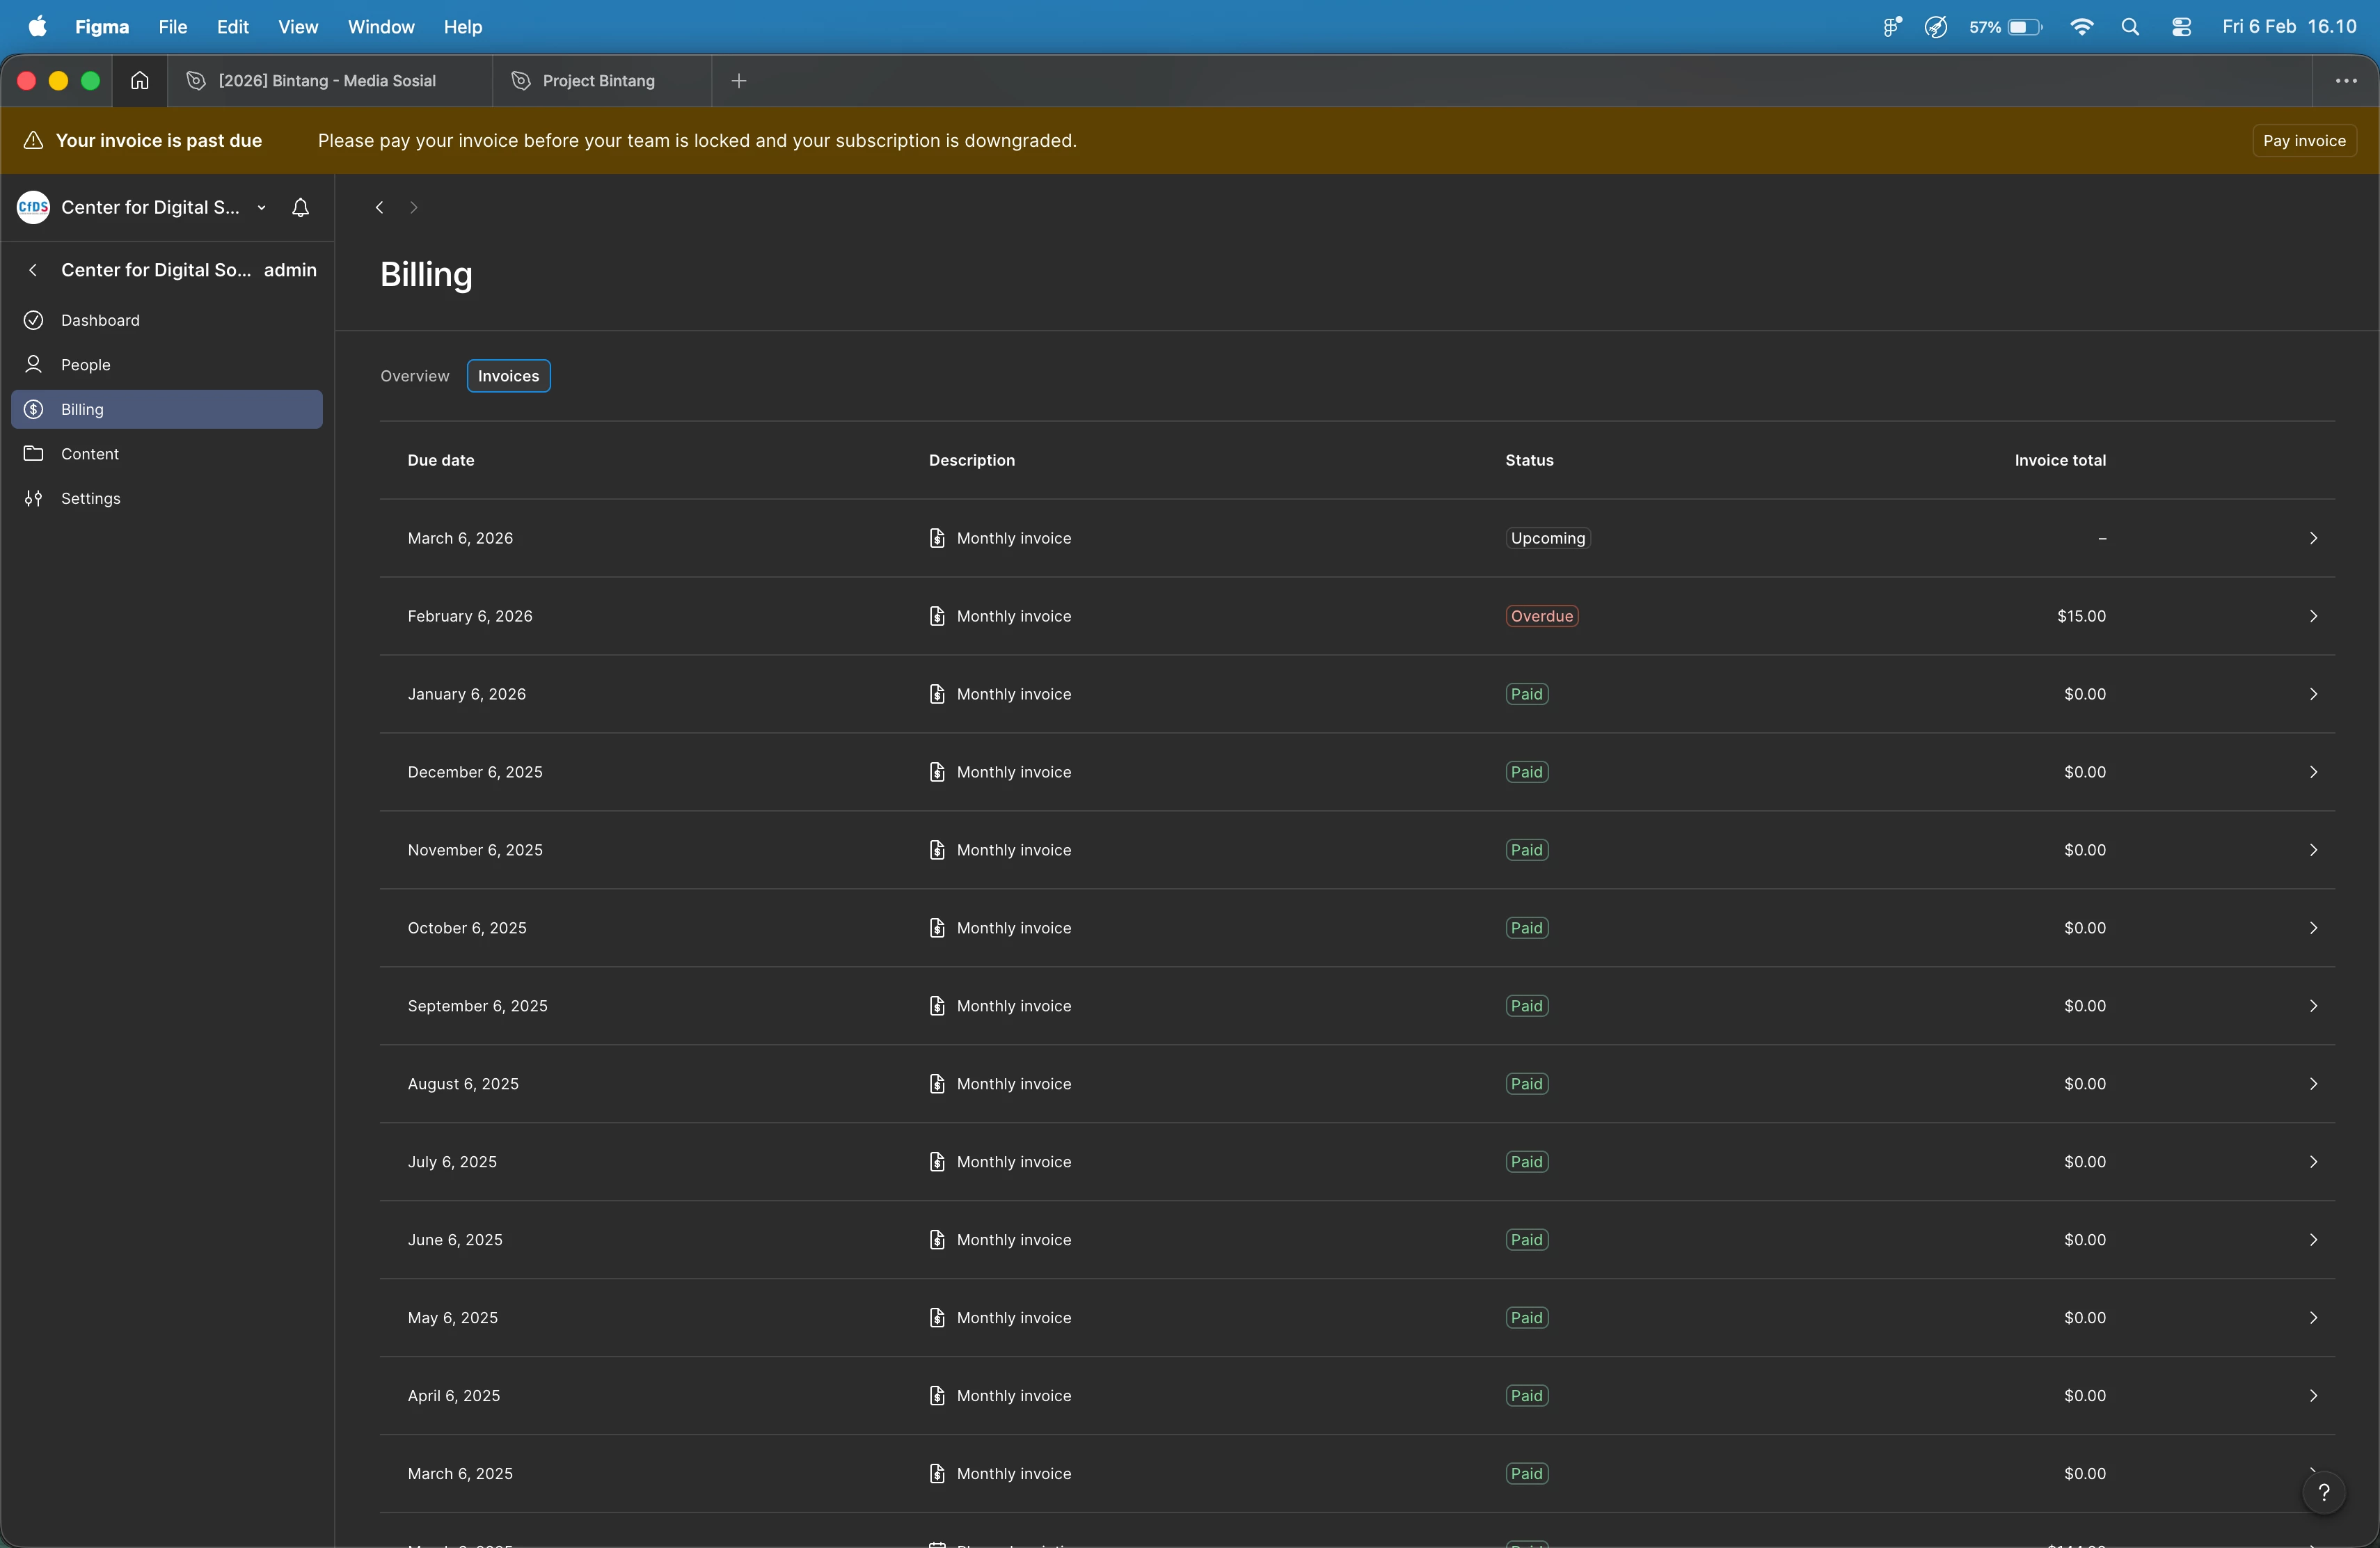The width and height of the screenshot is (2380, 1548).
Task: Collapse the admin sidebar with the back chevron
Action: coord(33,270)
